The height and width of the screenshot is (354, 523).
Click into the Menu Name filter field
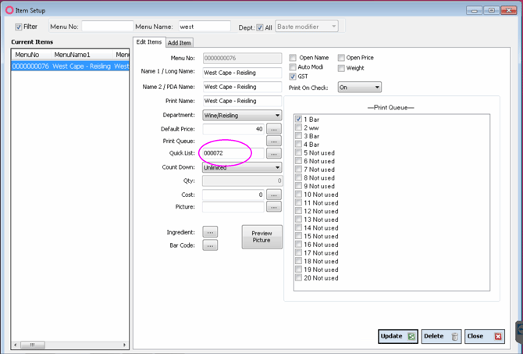pos(205,27)
